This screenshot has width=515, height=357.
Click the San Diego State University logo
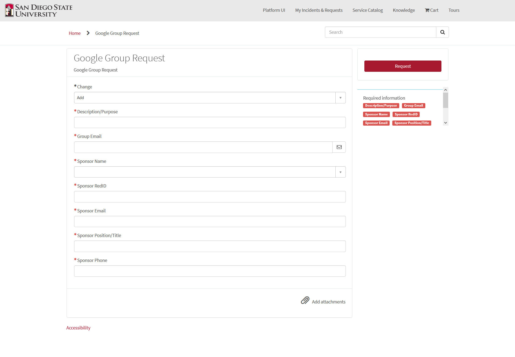coord(39,10)
